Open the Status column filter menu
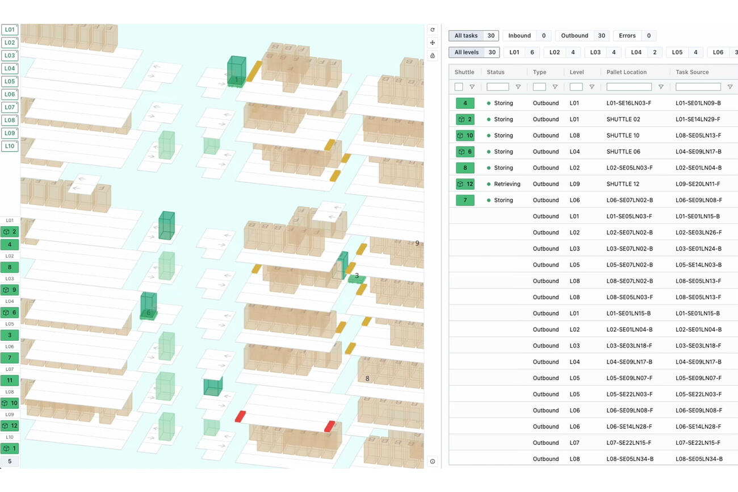This screenshot has width=738, height=492. tap(518, 87)
